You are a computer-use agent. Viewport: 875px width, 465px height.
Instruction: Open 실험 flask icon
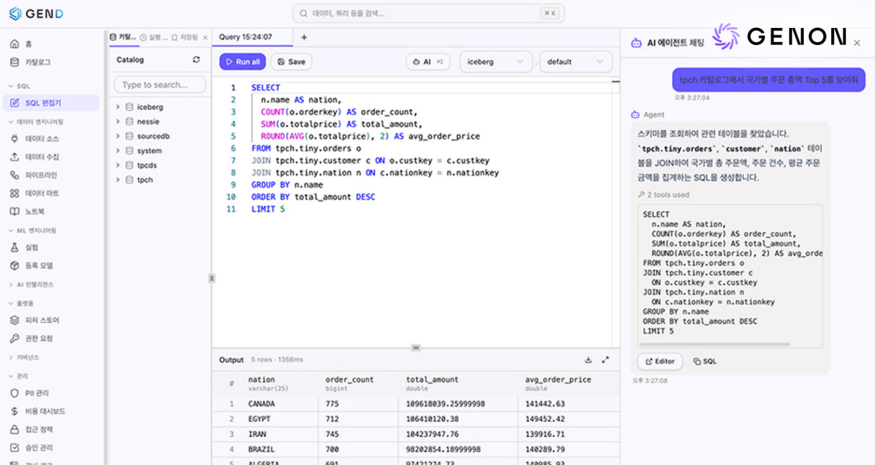14,247
